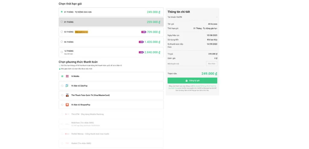The height and width of the screenshot is (149, 309).
Task: Select the ZaloPay payment radio button
Action: [62, 86]
